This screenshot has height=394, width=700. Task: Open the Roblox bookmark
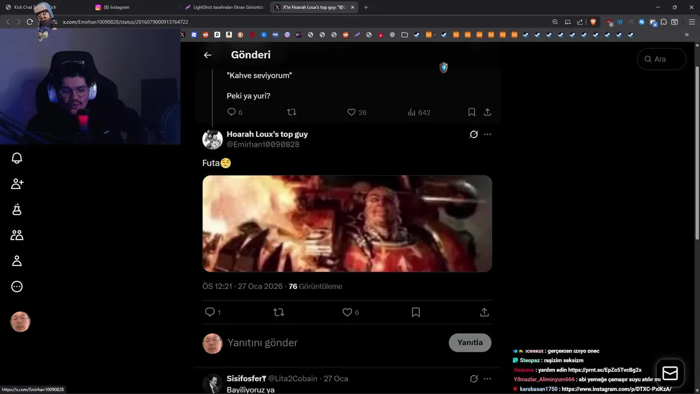click(x=194, y=34)
